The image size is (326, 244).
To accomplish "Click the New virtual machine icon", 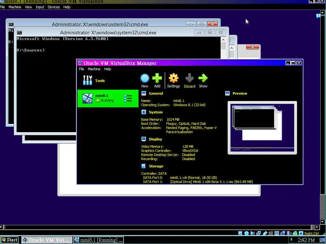I will click(145, 78).
